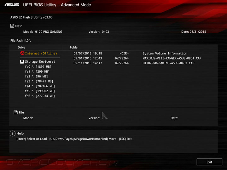
Task: Click the Exit button
Action: (209, 162)
